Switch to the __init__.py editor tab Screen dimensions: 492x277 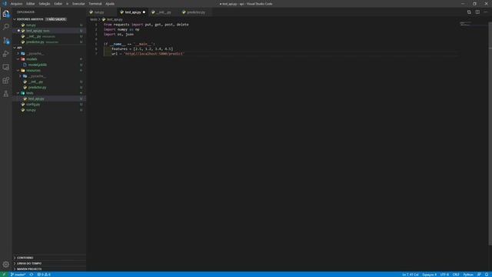click(x=164, y=12)
